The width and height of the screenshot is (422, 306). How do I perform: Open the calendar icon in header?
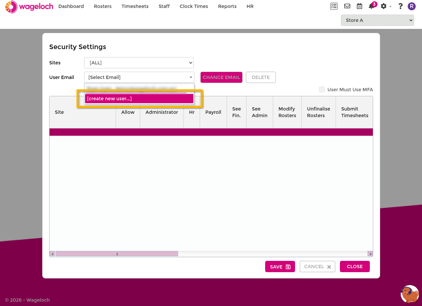click(359, 6)
